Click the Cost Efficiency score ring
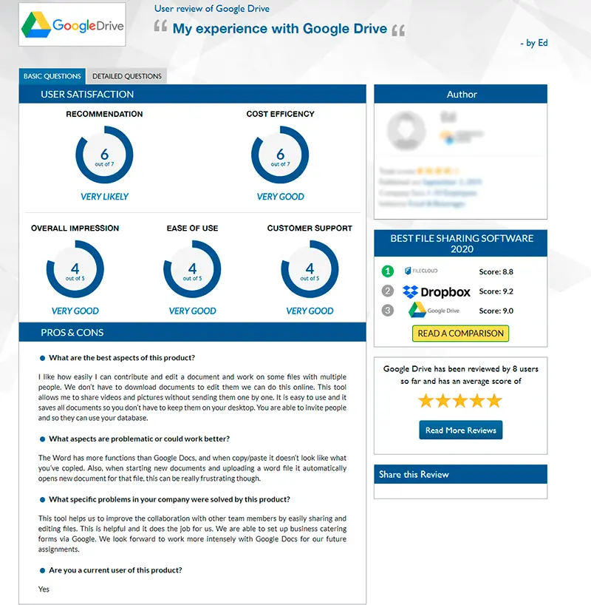Screen dimensions: 591x605 [x=280, y=155]
